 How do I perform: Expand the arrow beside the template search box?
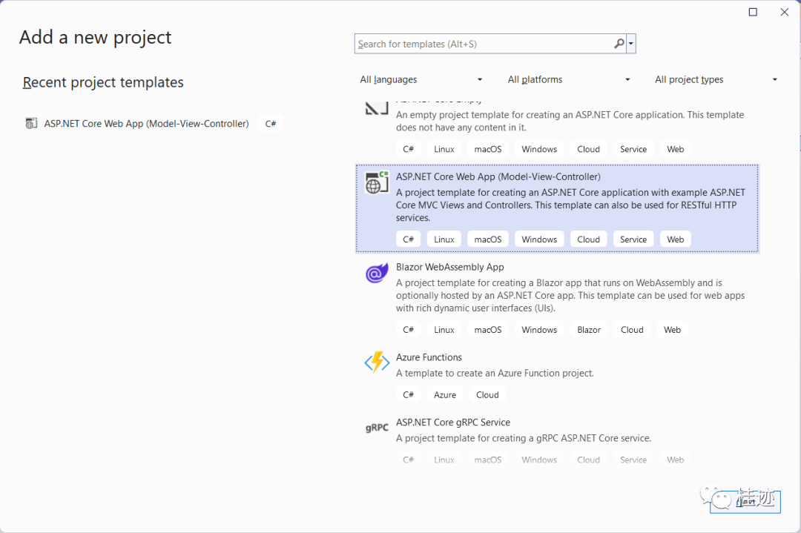[631, 44]
